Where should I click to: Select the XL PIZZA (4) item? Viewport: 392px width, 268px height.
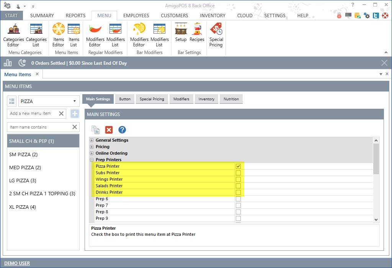22,207
